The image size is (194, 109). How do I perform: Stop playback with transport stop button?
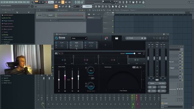(x=43, y=2)
